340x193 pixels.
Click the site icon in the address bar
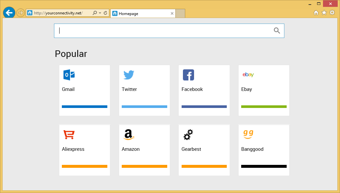tap(30, 13)
